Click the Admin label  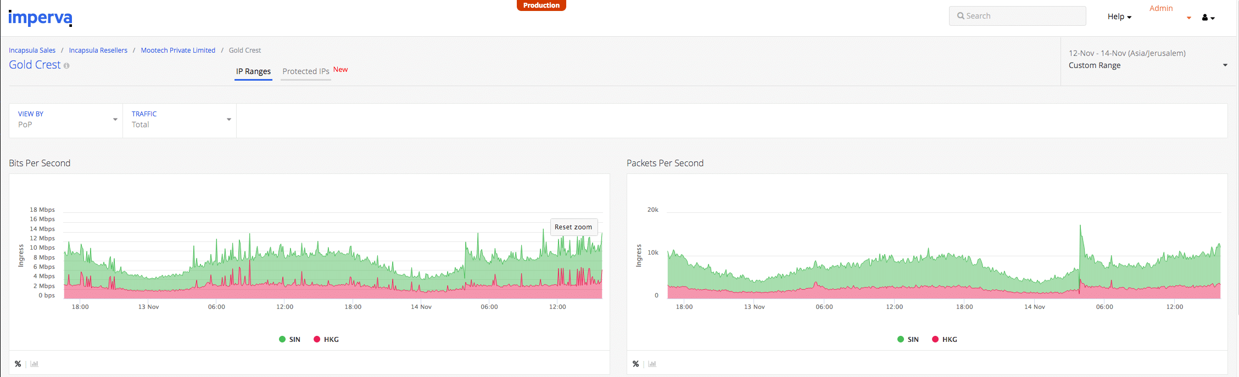[x=1161, y=8]
